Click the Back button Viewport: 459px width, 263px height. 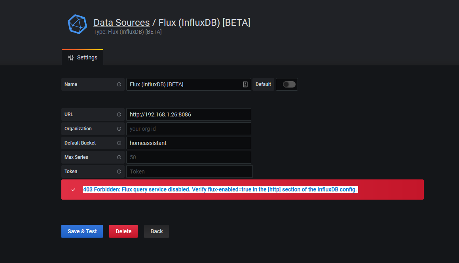coord(157,231)
